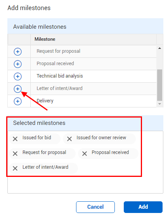
Task: Add the Letter of intent/Award milestone
Action: pyautogui.click(x=18, y=89)
